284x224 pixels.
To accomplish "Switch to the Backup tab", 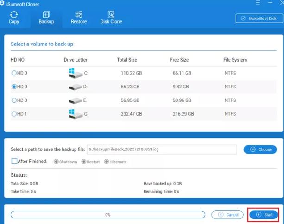I will click(x=46, y=18).
